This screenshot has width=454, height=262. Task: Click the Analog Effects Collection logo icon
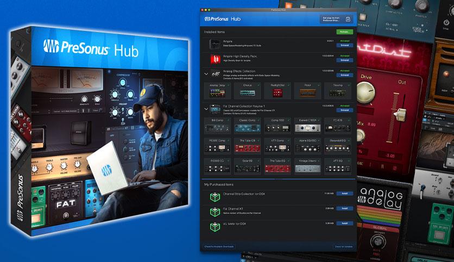tap(216, 74)
